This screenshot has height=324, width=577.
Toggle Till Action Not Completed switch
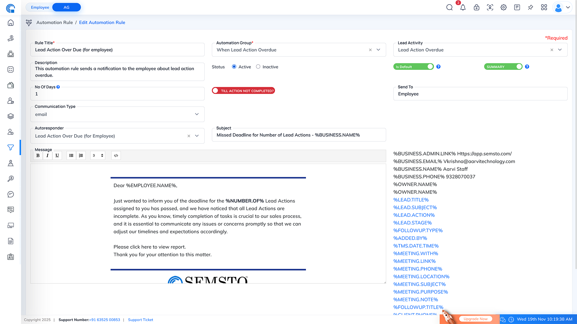pos(243,91)
